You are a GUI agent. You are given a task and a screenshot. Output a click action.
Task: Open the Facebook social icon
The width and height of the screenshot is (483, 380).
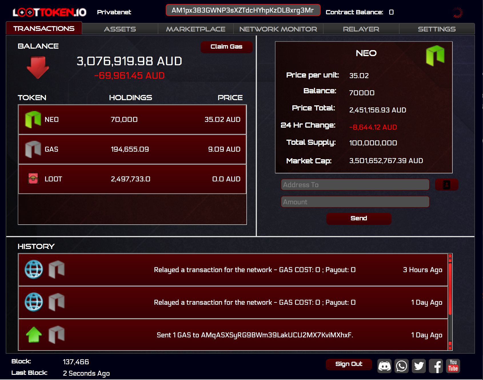436,366
